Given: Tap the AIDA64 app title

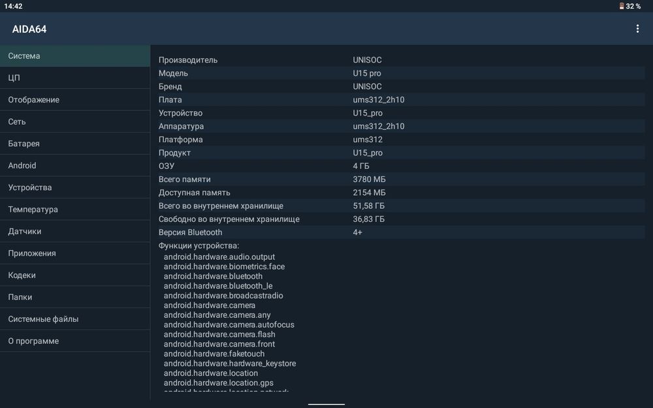Looking at the screenshot, I should click(x=29, y=29).
